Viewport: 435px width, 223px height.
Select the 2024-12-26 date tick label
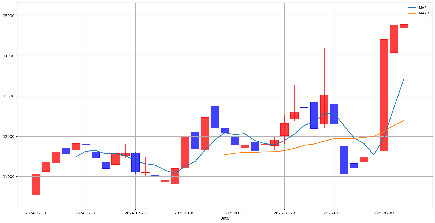pyautogui.click(x=135, y=213)
